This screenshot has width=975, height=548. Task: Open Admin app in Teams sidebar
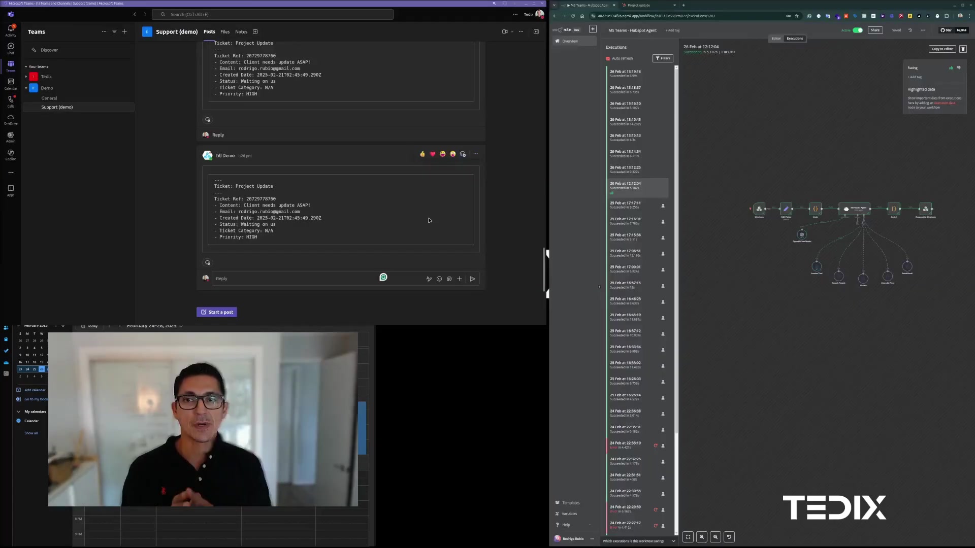point(11,137)
